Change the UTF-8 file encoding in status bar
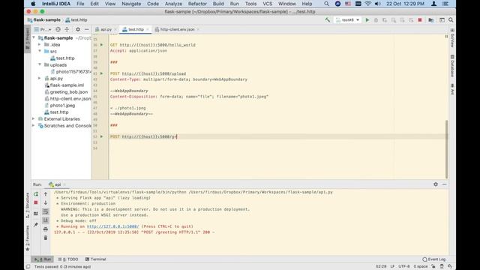Image resolution: width=480 pixels, height=270 pixels. [x=403, y=266]
